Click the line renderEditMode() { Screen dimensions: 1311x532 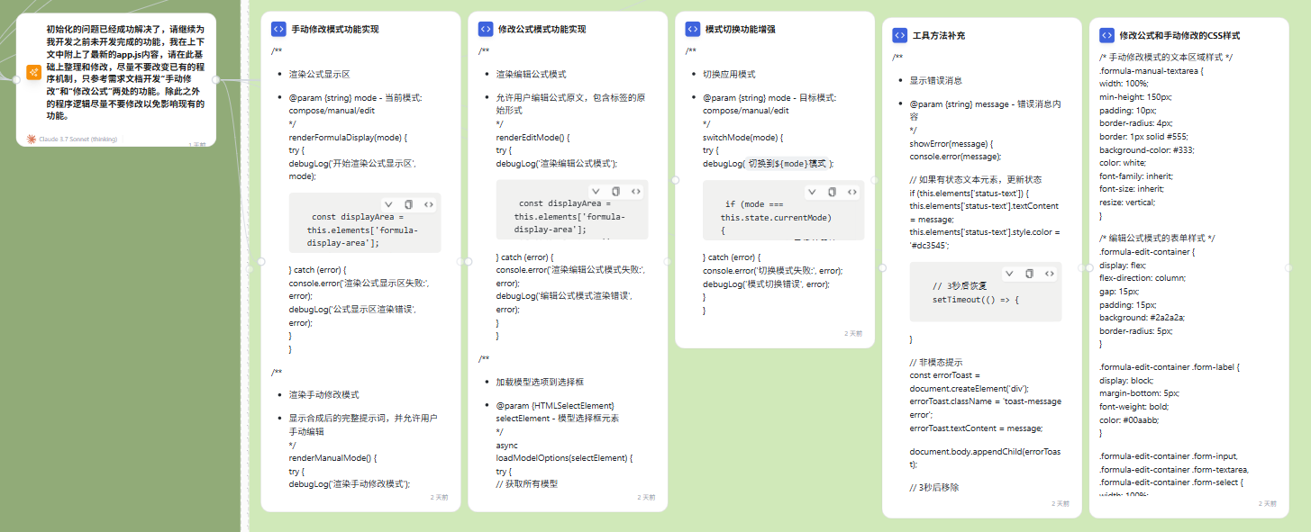click(532, 138)
